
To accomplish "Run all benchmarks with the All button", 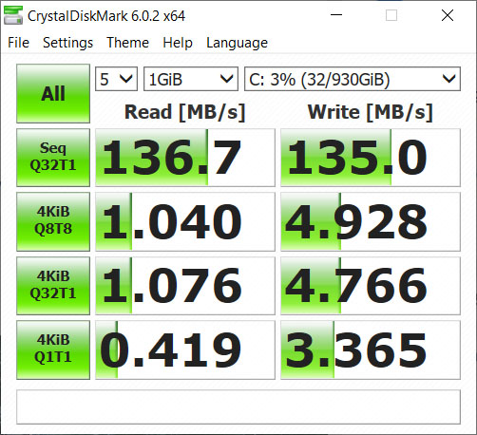I will click(x=53, y=94).
